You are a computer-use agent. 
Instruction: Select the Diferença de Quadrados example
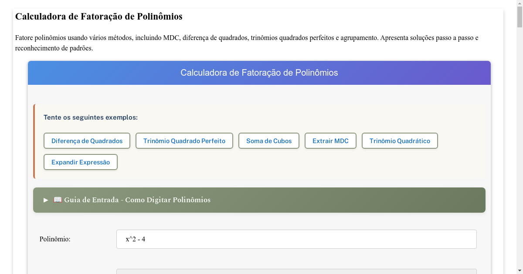[x=86, y=140]
